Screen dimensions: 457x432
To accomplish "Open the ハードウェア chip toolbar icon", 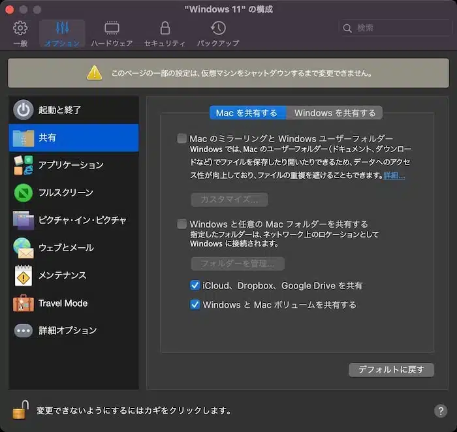I will click(112, 28).
